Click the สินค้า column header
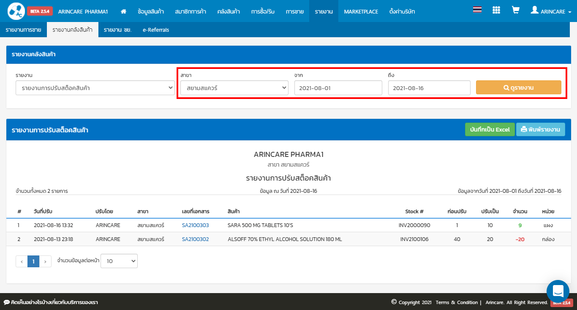Screen dimensions: 577x310 click(234, 211)
